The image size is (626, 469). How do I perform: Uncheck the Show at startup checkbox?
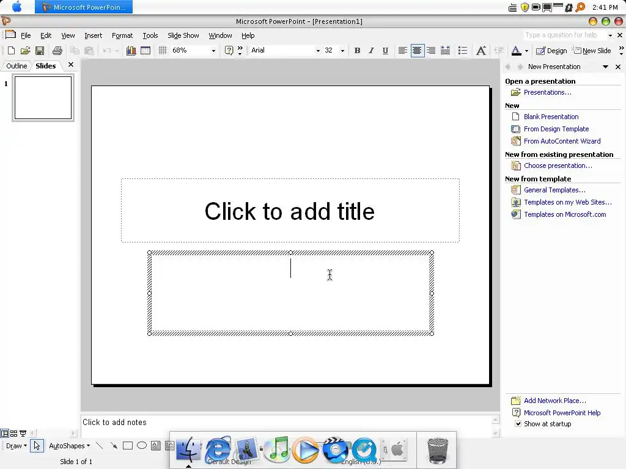[x=518, y=424]
